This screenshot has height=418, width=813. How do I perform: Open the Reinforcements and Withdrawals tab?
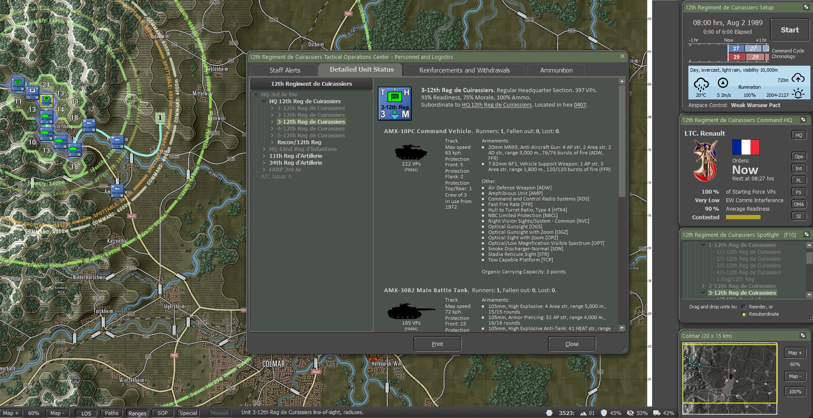tap(464, 70)
